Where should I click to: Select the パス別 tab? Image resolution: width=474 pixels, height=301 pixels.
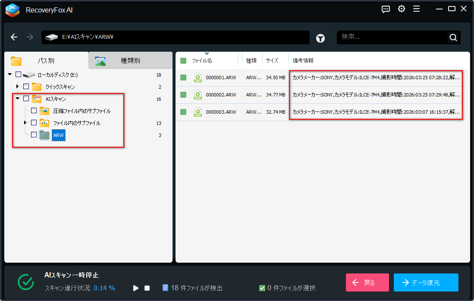click(x=46, y=60)
